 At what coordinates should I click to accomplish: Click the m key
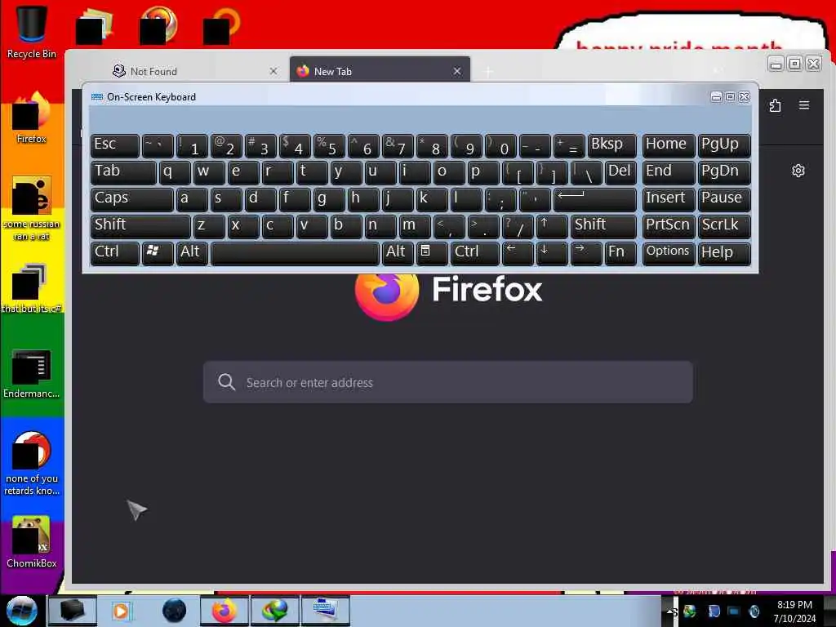click(414, 226)
